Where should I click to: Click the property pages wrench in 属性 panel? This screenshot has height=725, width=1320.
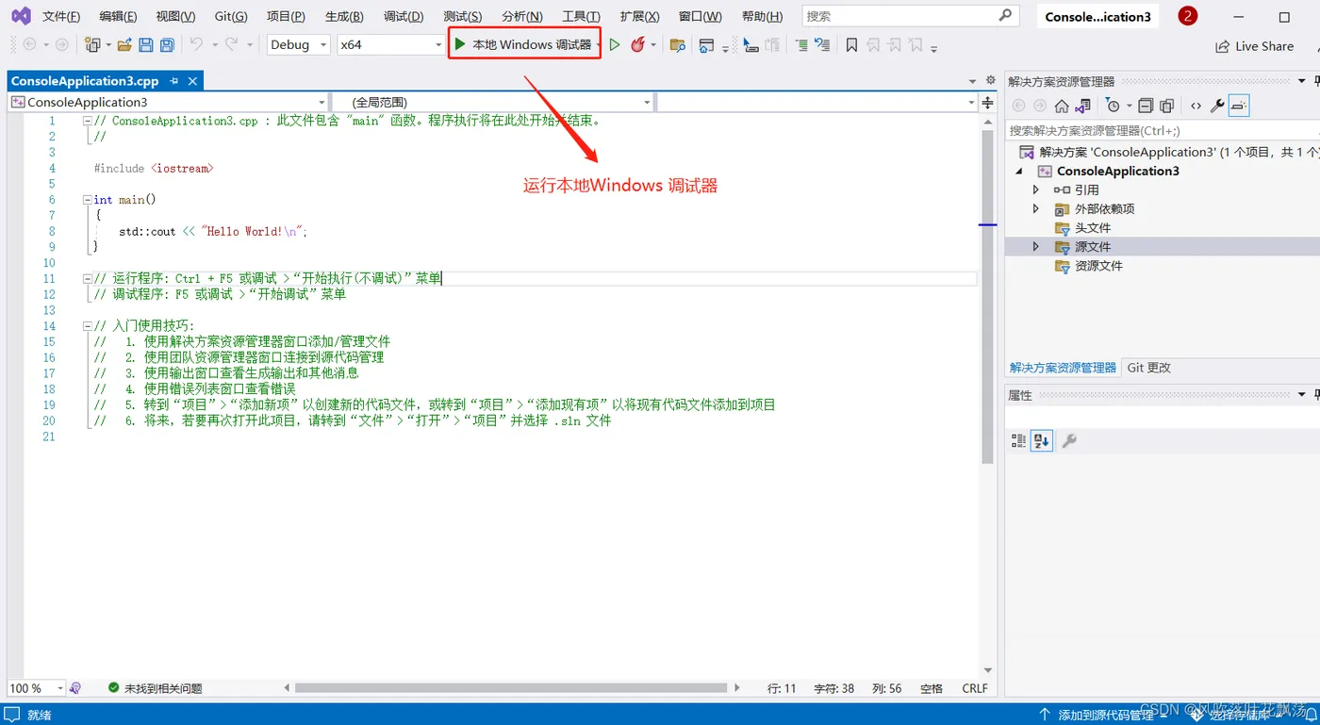(x=1069, y=440)
